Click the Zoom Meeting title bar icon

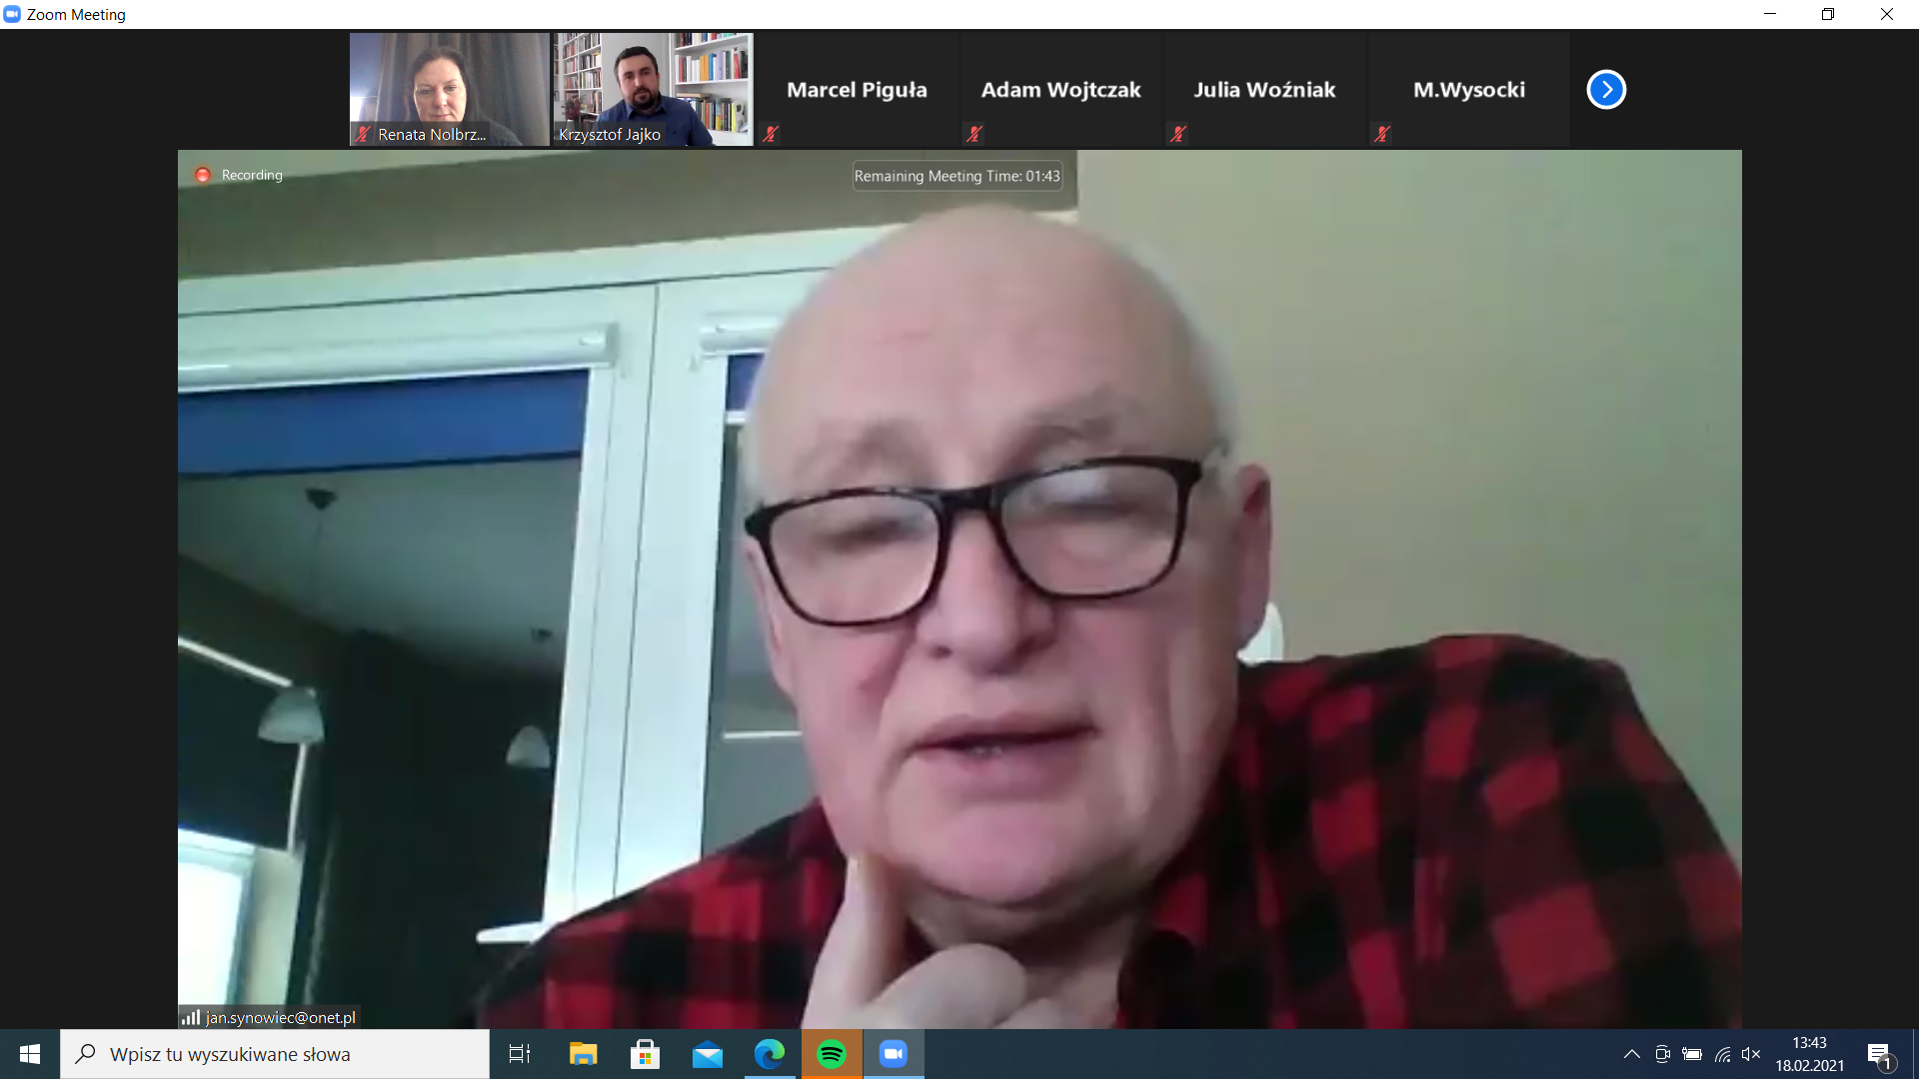[x=12, y=14]
